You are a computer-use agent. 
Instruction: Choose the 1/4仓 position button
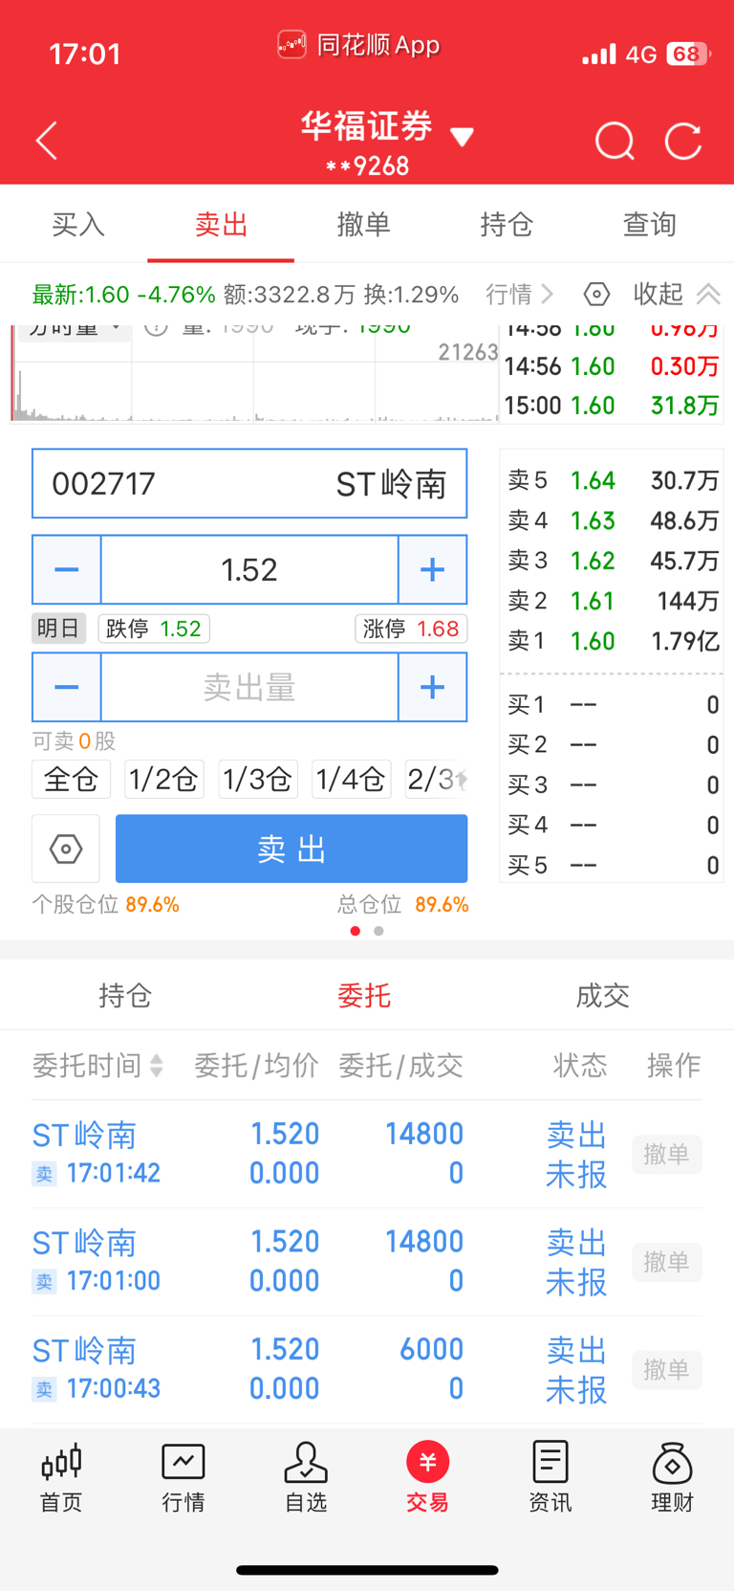click(x=351, y=780)
